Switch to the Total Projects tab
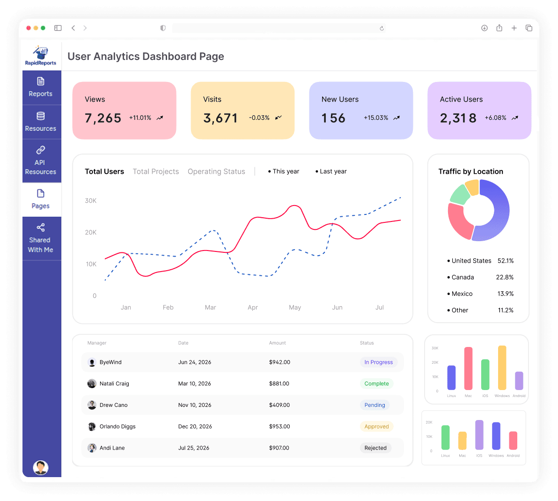Viewport: 558px width, 501px height. tap(156, 171)
